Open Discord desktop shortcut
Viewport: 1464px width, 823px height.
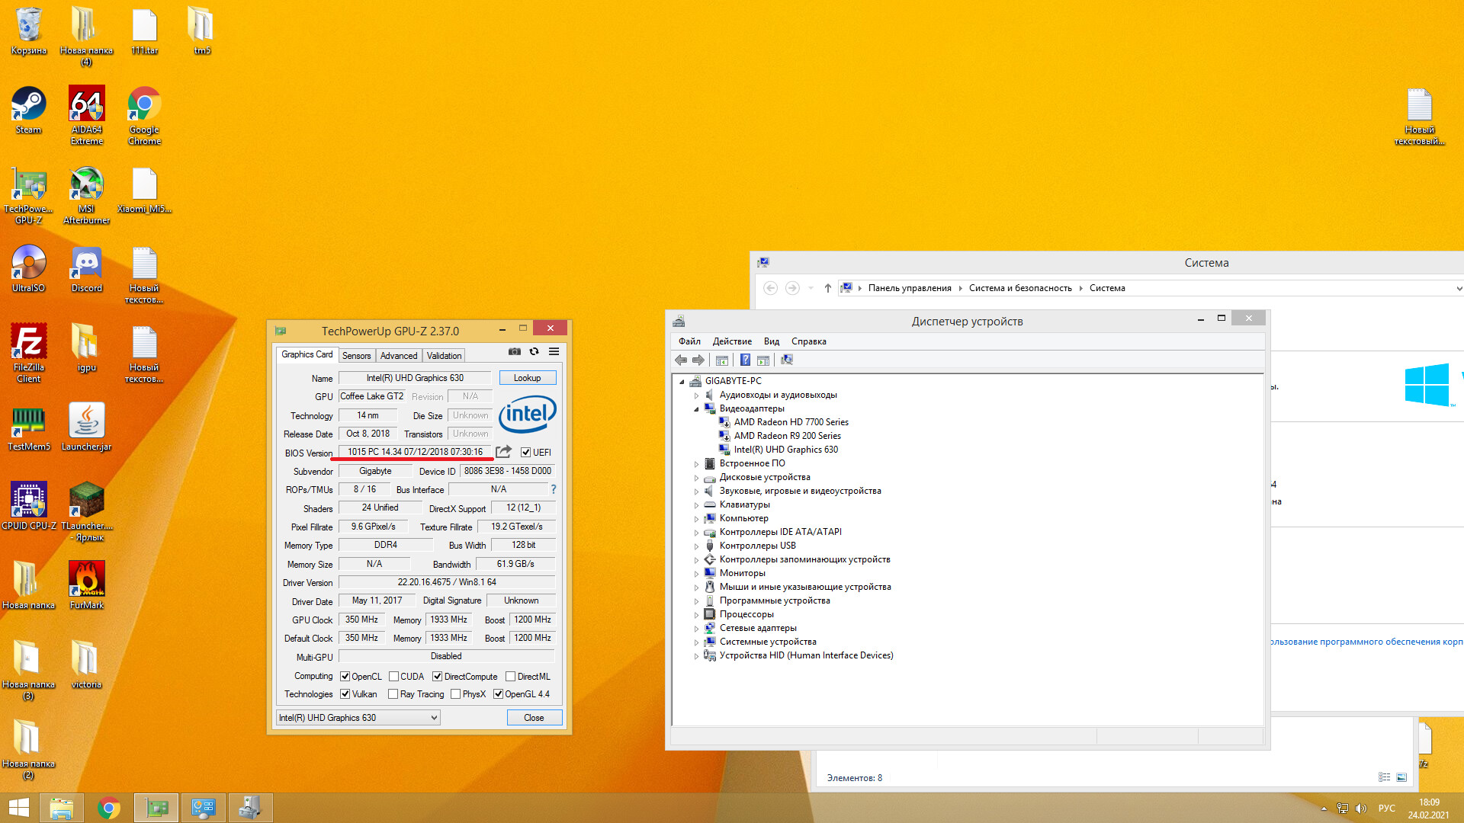click(x=86, y=269)
